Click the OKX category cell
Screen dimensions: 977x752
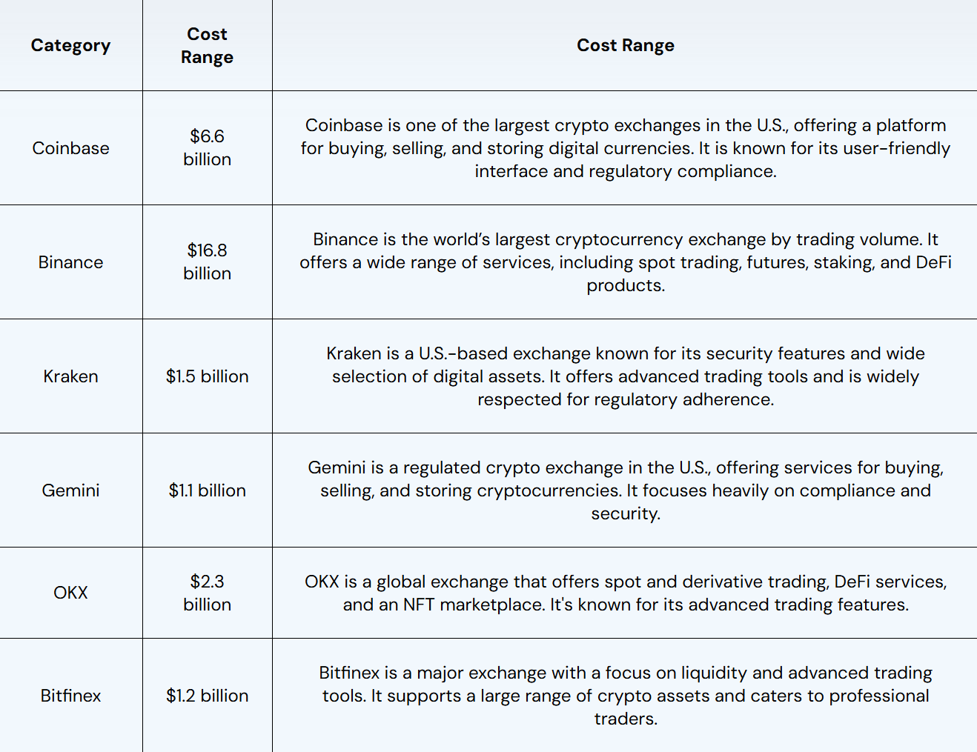pyautogui.click(x=70, y=593)
